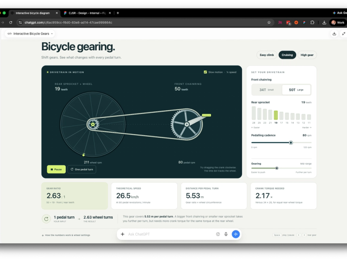Screen dimensions: 347x260
Task: Select the 15-tooth rear sprocket bar
Action: (x=287, y=116)
